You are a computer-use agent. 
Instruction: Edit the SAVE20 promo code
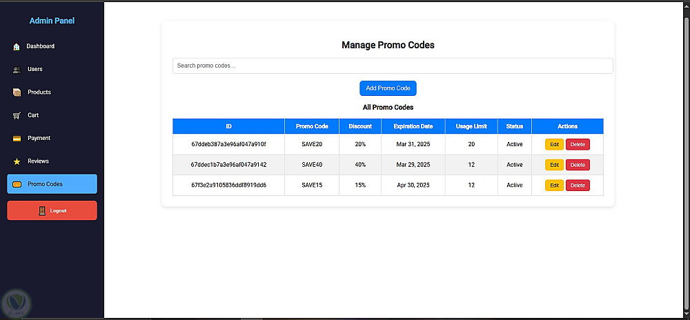(554, 144)
